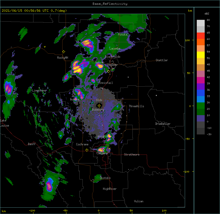The image size is (220, 214).
Task: Click the purple 36-39 dBZ legend swatch
Action: coord(201,86)
